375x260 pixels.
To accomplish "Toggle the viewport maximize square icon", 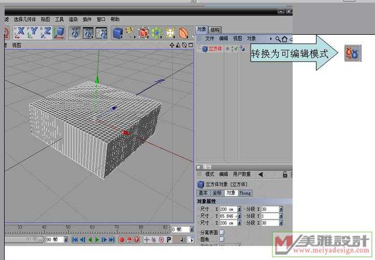I will point(191,45).
